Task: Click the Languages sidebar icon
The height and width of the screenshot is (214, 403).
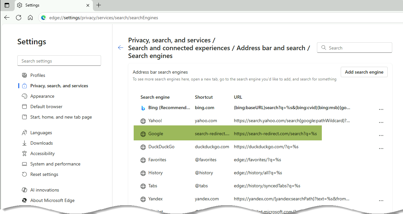Action: tap(24, 133)
